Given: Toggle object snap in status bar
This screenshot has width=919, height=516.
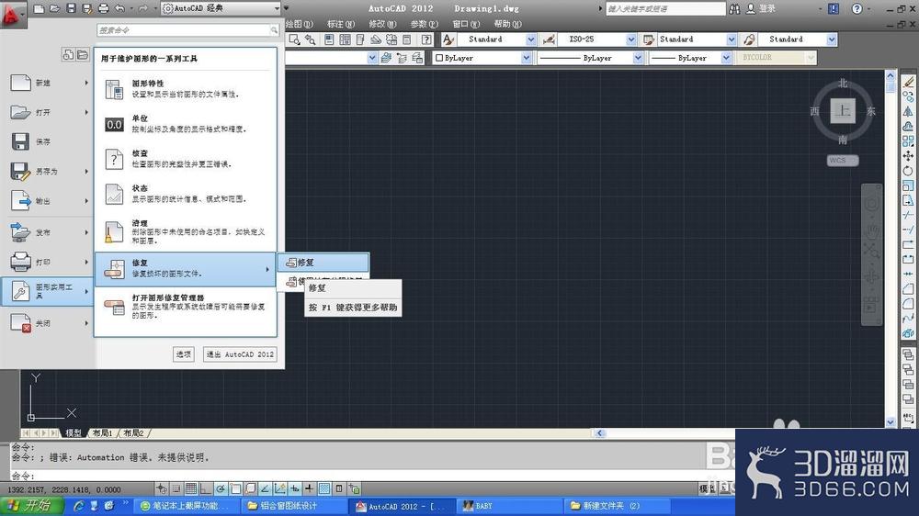Looking at the screenshot, I should tap(235, 488).
